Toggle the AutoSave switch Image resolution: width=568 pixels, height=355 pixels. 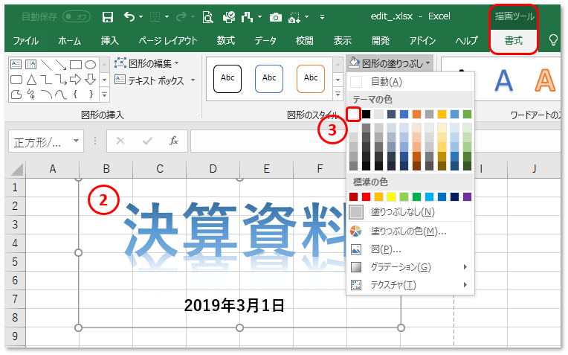[x=77, y=16]
